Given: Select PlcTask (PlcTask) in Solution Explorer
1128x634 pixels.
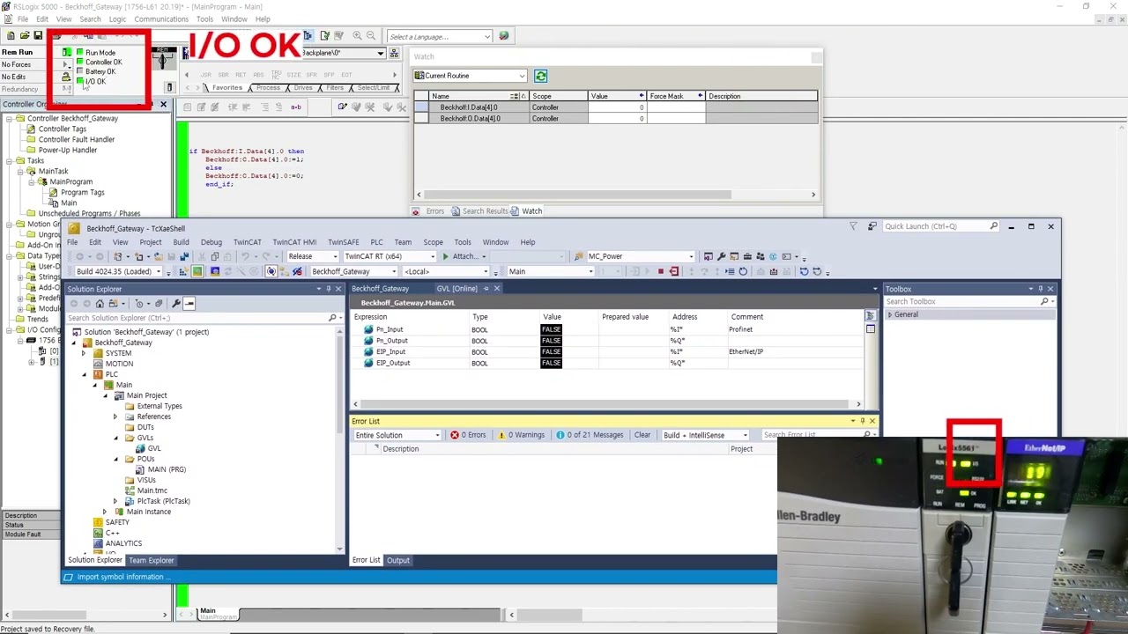Looking at the screenshot, I should pos(163,501).
